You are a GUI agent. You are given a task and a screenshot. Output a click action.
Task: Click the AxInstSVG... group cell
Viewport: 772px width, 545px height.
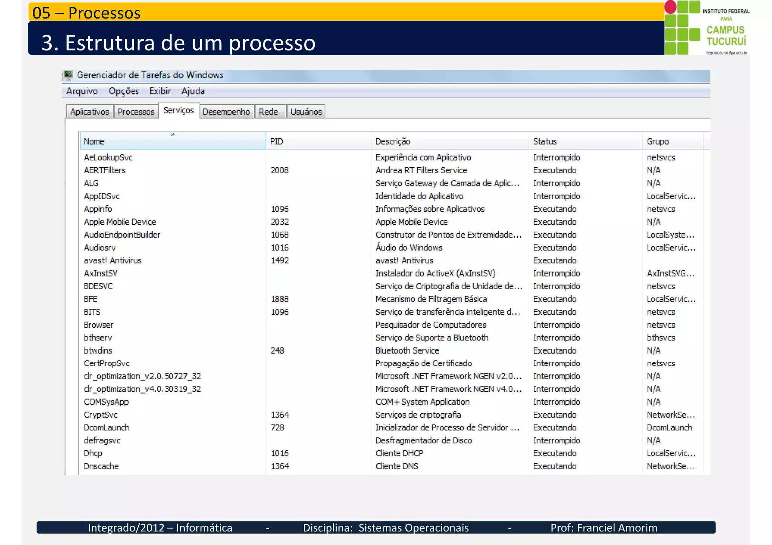click(671, 273)
